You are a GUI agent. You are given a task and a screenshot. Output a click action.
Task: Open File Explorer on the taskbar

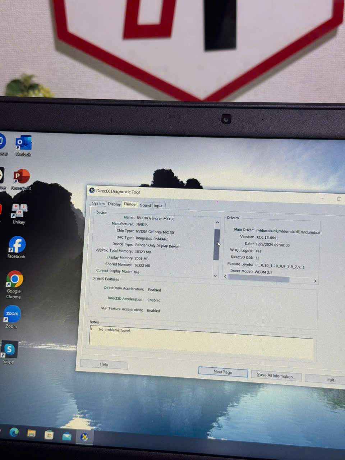(32, 433)
